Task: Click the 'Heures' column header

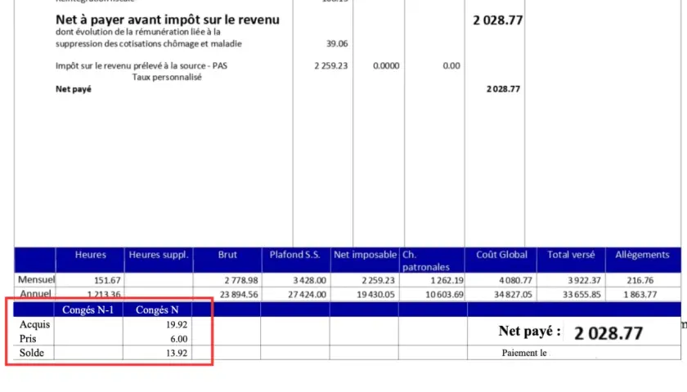Action: pyautogui.click(x=90, y=255)
